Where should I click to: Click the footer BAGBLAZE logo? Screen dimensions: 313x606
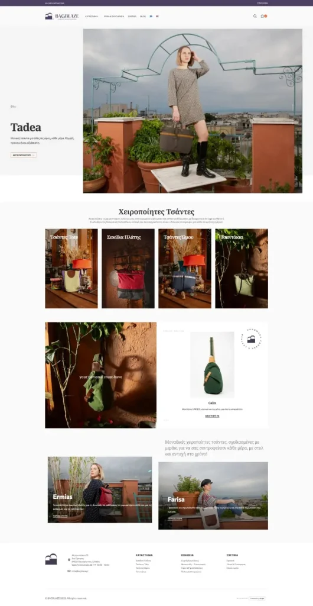pos(51,559)
